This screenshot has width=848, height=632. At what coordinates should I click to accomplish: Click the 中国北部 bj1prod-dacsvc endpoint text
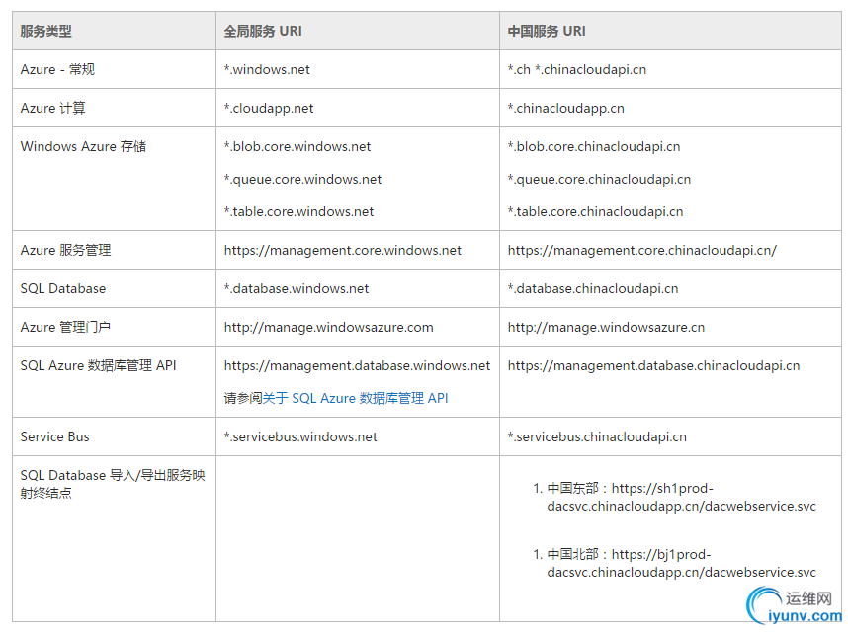(x=681, y=564)
